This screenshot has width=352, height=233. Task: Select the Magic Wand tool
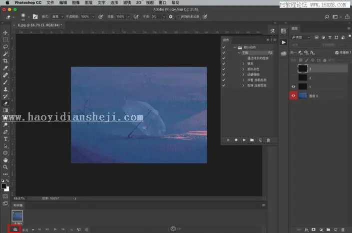[x=5, y=54]
